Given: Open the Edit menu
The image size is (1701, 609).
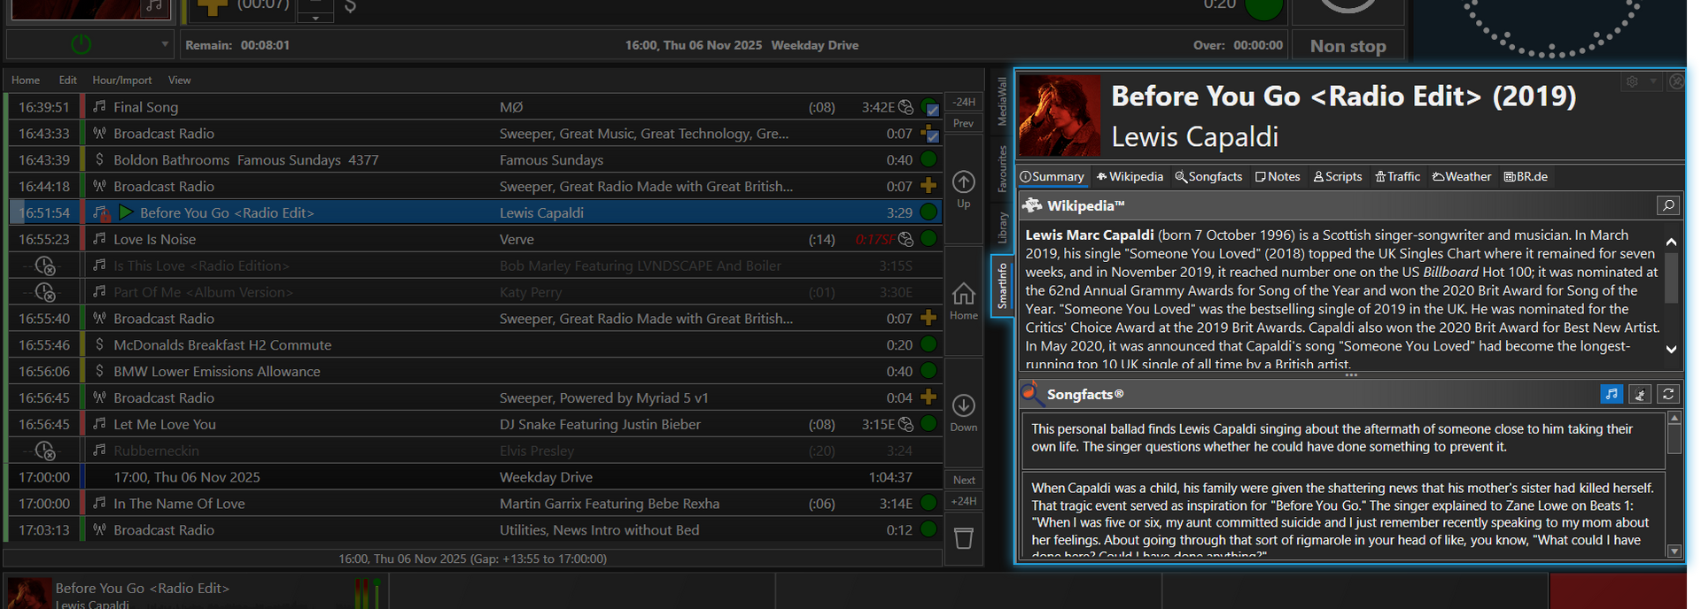Looking at the screenshot, I should (x=68, y=80).
